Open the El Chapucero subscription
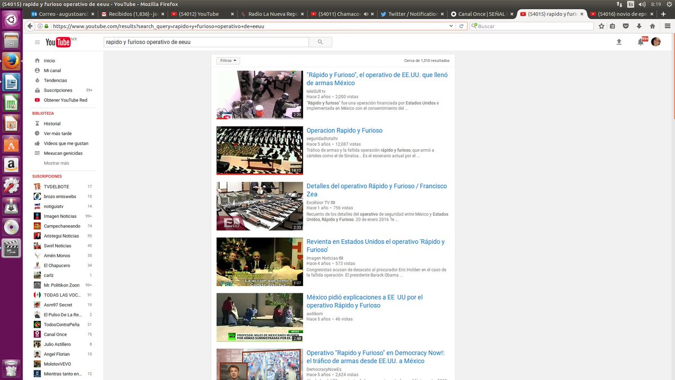This screenshot has width=675, height=380. (57, 266)
